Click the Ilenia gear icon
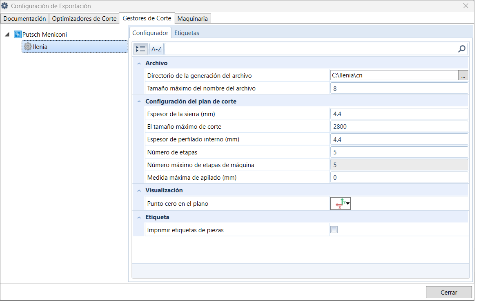This screenshot has width=483, height=306. click(28, 47)
